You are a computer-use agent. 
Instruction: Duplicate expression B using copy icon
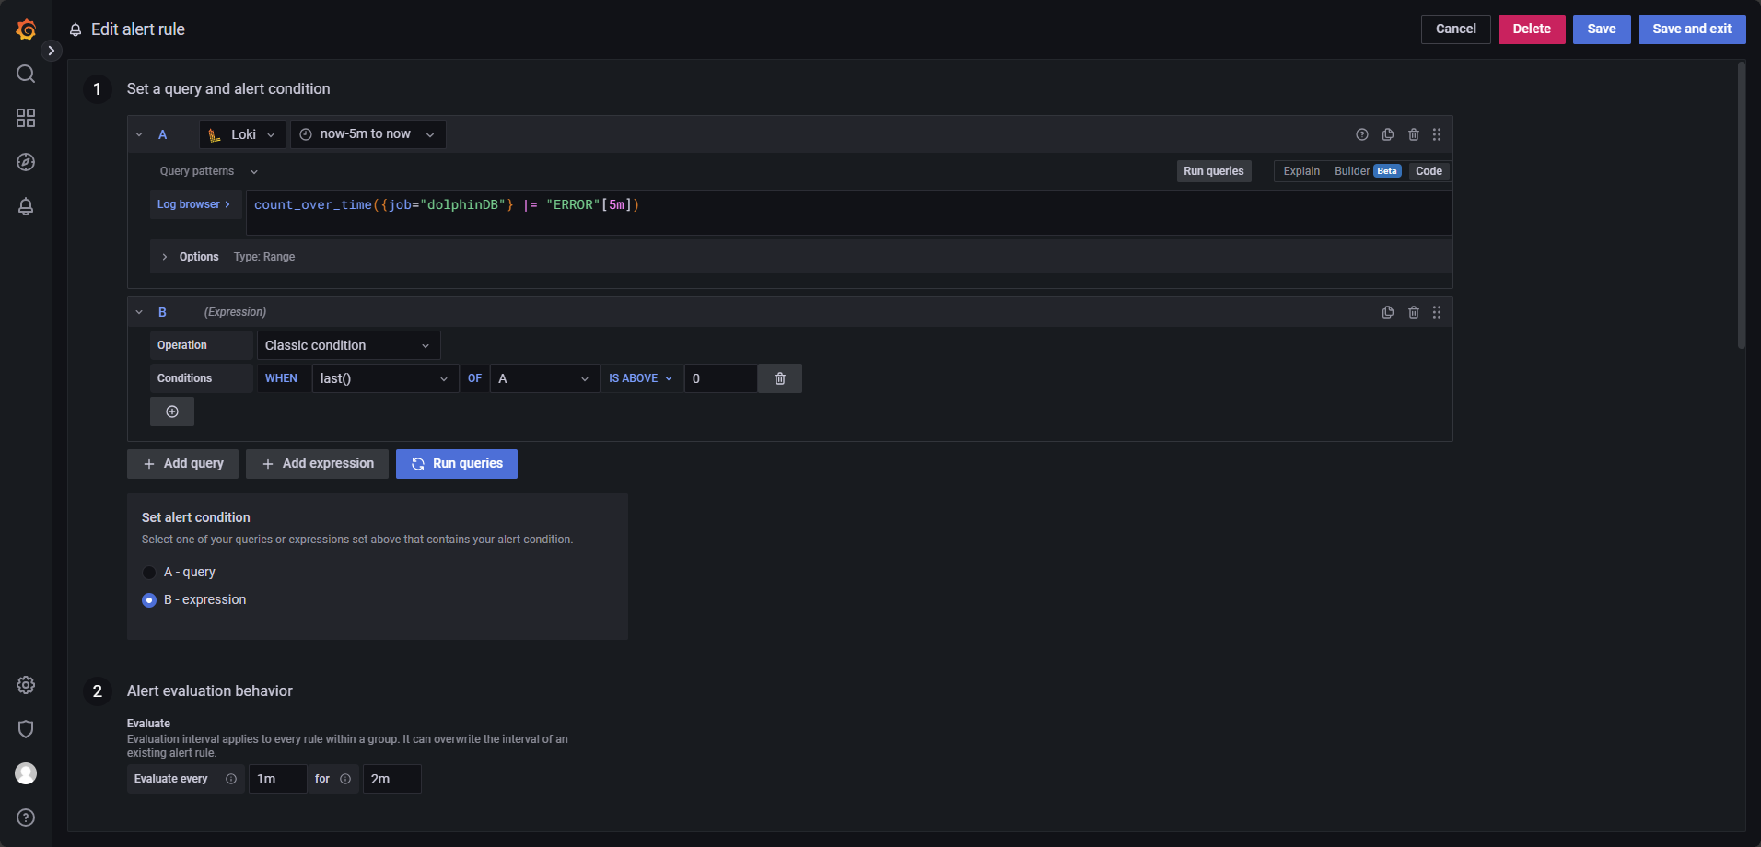pyautogui.click(x=1388, y=312)
